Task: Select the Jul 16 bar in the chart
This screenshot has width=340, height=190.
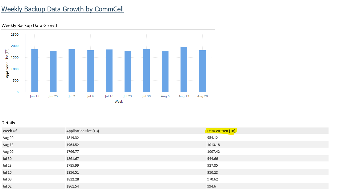Action: pos(109,71)
